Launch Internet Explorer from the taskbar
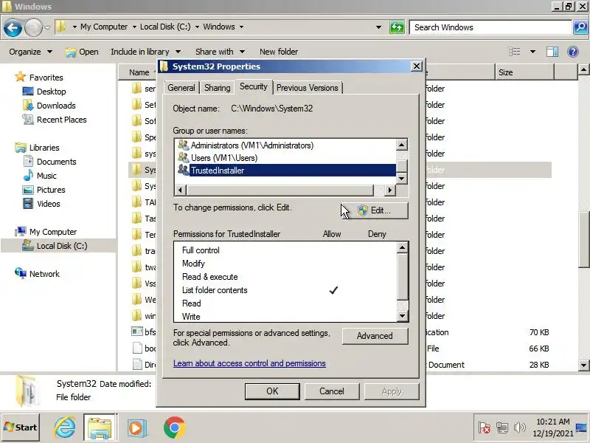The image size is (590, 443). tap(64, 427)
